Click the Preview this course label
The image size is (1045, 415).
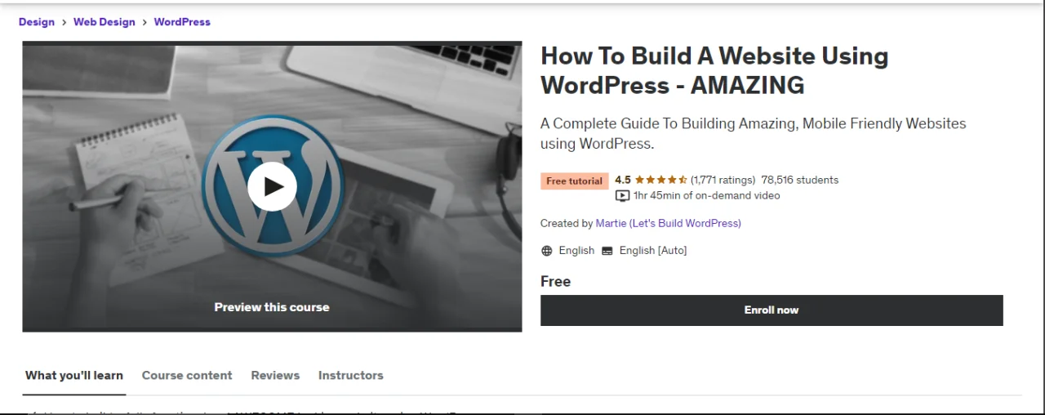click(272, 307)
